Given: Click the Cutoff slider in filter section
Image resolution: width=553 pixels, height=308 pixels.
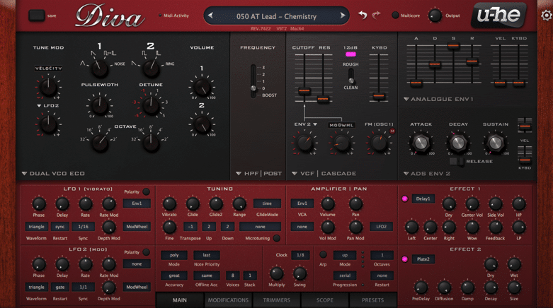Looking at the screenshot, I should coord(304,90).
